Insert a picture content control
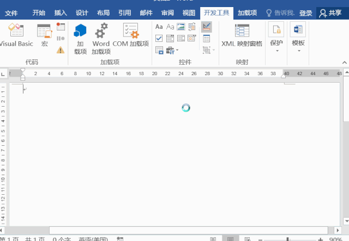This screenshot has width=349, height=241. pyautogui.click(x=181, y=27)
